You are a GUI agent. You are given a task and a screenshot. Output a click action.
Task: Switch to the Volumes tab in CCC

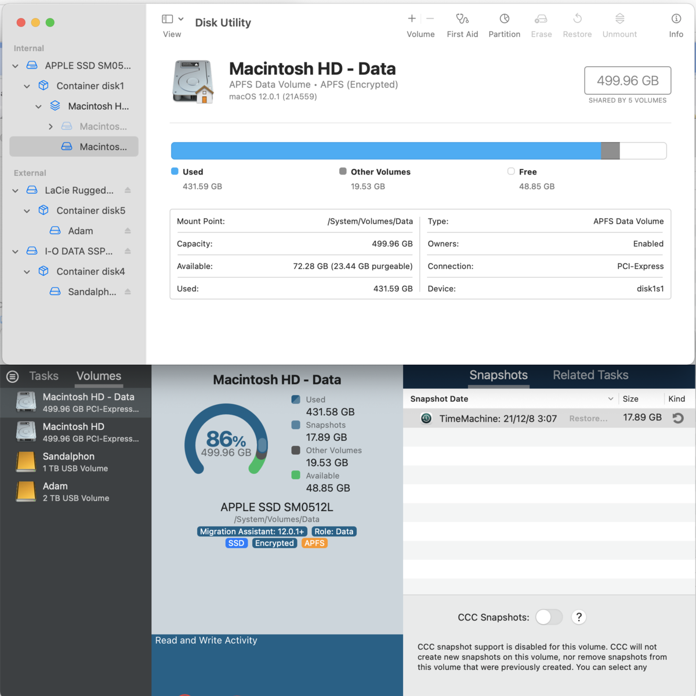click(x=99, y=376)
